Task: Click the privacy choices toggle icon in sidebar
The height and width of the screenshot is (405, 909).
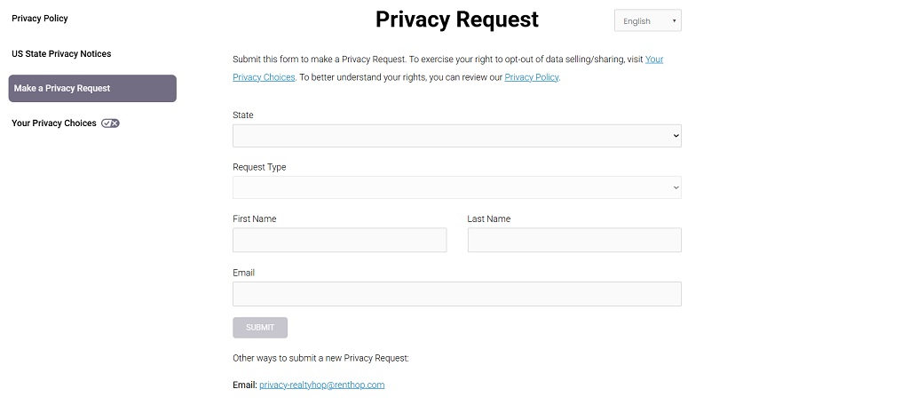Action: (x=110, y=123)
